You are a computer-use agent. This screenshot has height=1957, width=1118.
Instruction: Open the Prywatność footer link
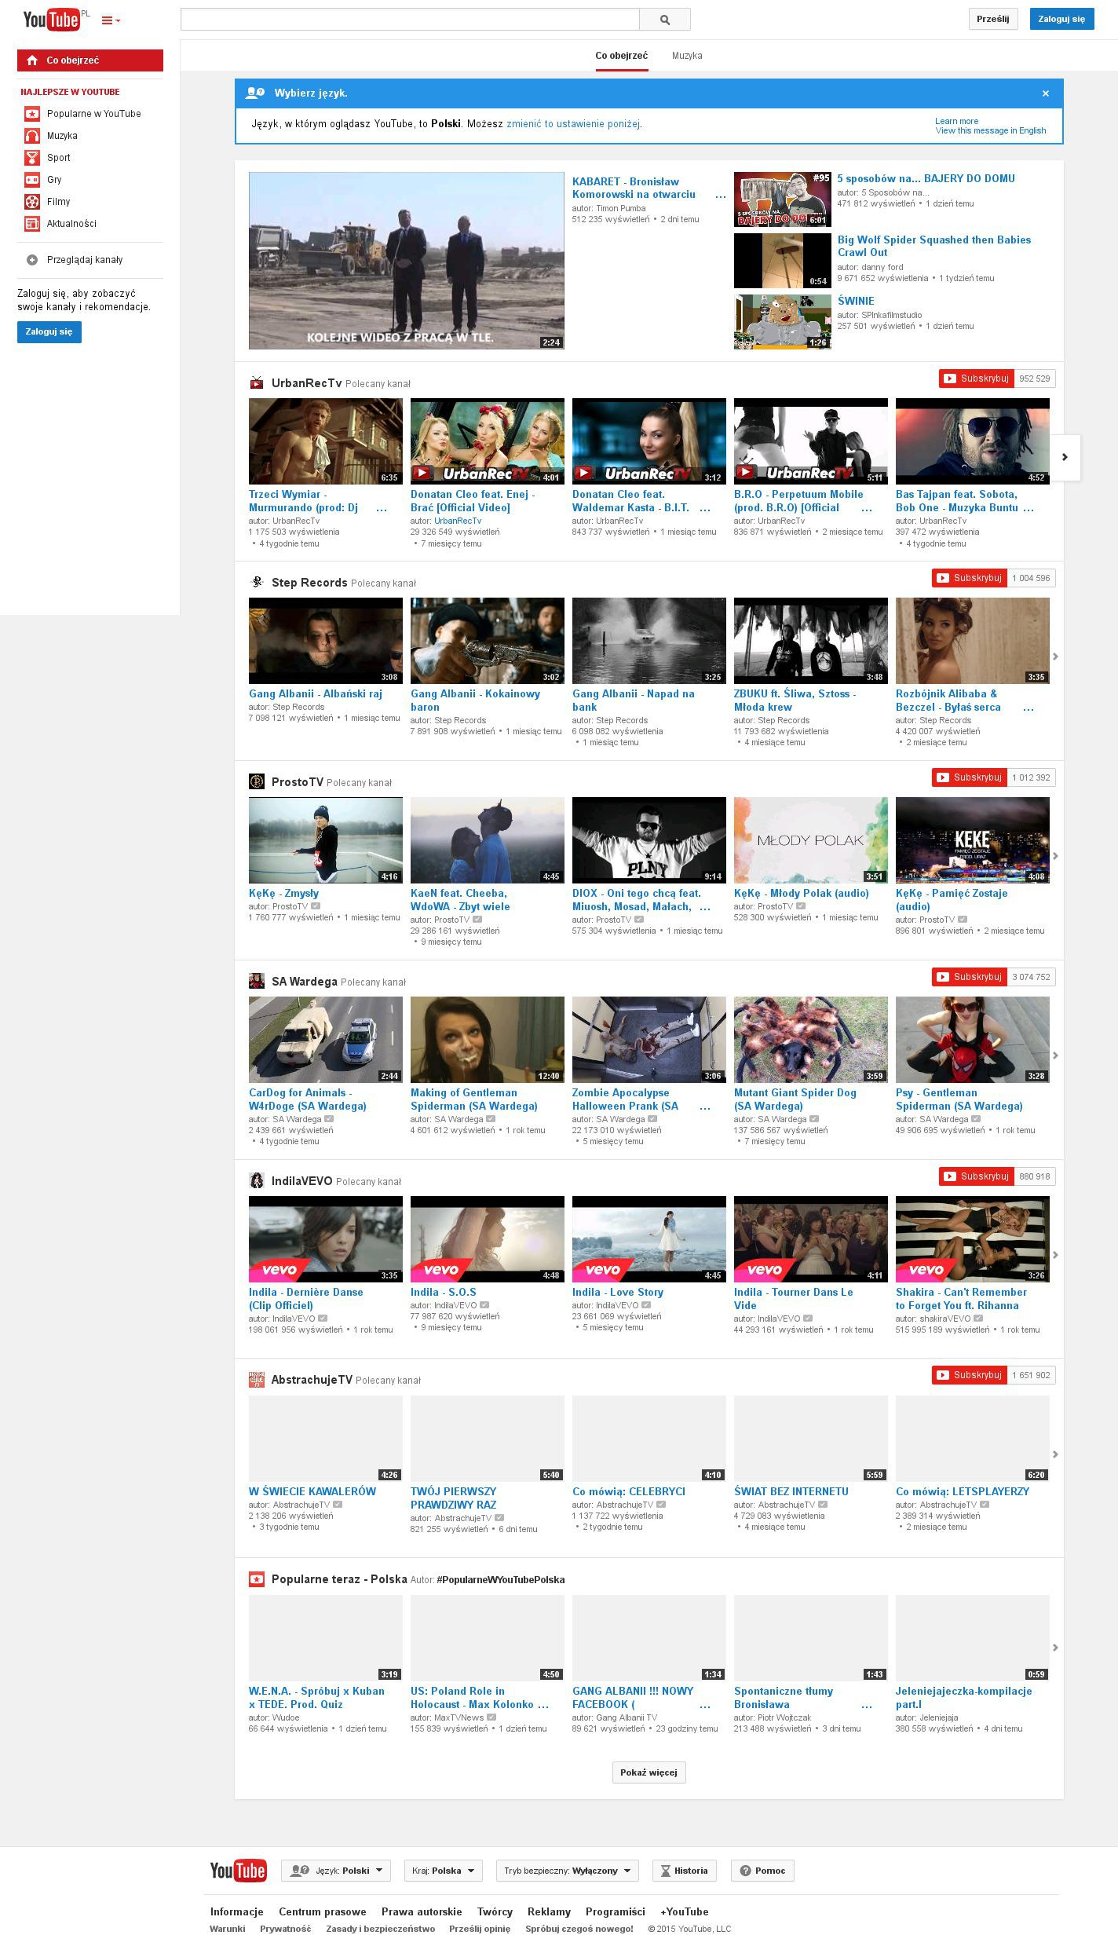pyautogui.click(x=286, y=1929)
